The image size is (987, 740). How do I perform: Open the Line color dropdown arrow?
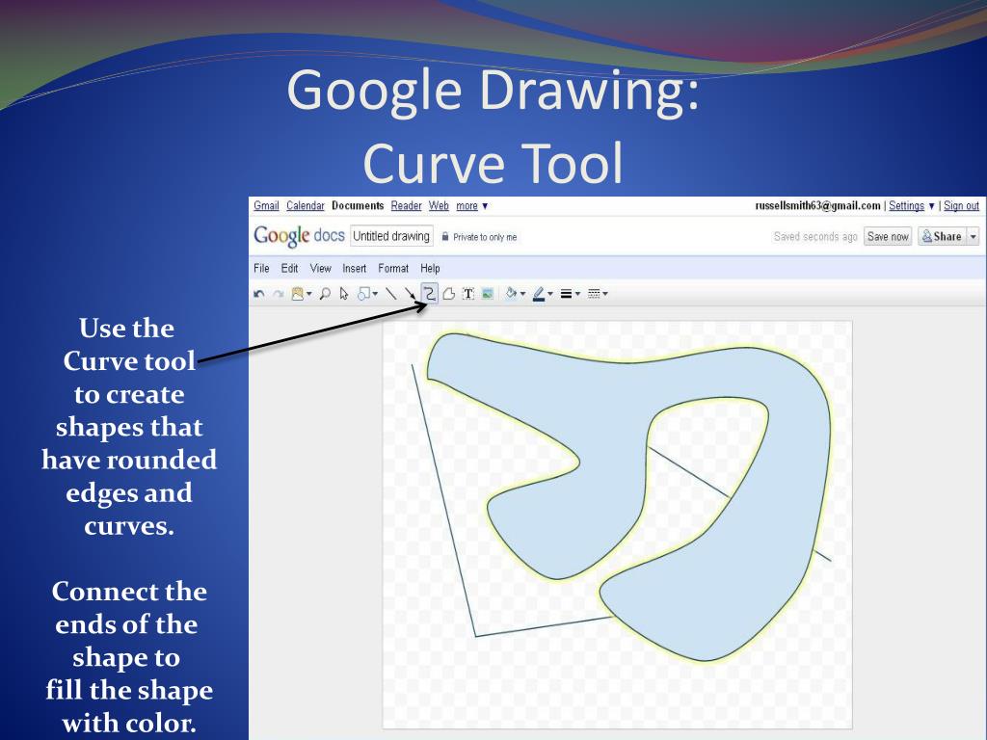click(x=550, y=294)
